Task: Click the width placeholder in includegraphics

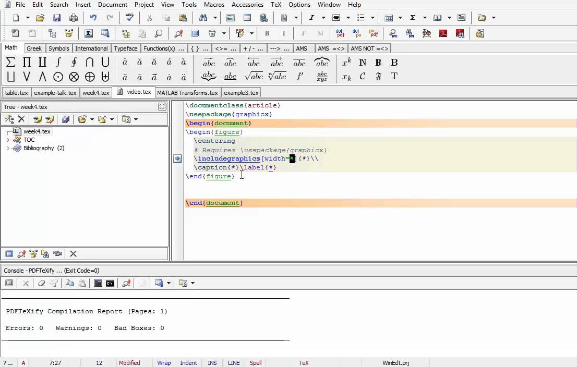Action: point(292,158)
